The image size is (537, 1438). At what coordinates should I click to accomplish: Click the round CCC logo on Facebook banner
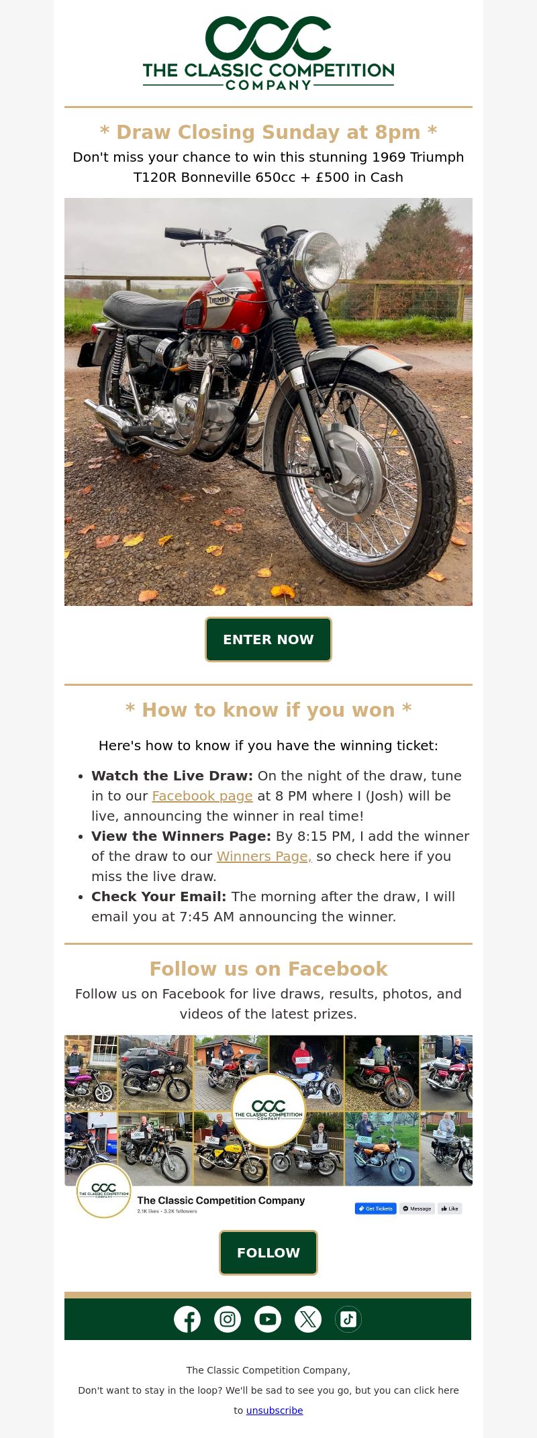point(268,1110)
